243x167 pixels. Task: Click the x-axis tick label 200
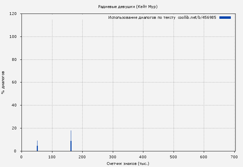pos(82,157)
